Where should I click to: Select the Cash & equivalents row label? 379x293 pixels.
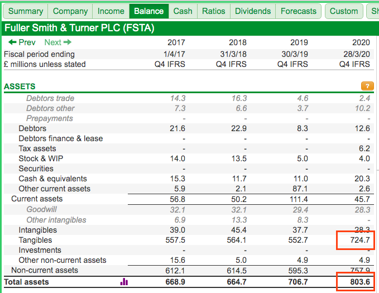coord(52,179)
